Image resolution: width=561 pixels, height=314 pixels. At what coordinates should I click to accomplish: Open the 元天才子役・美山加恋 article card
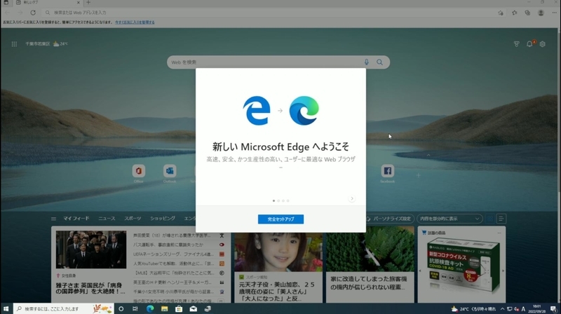278,268
